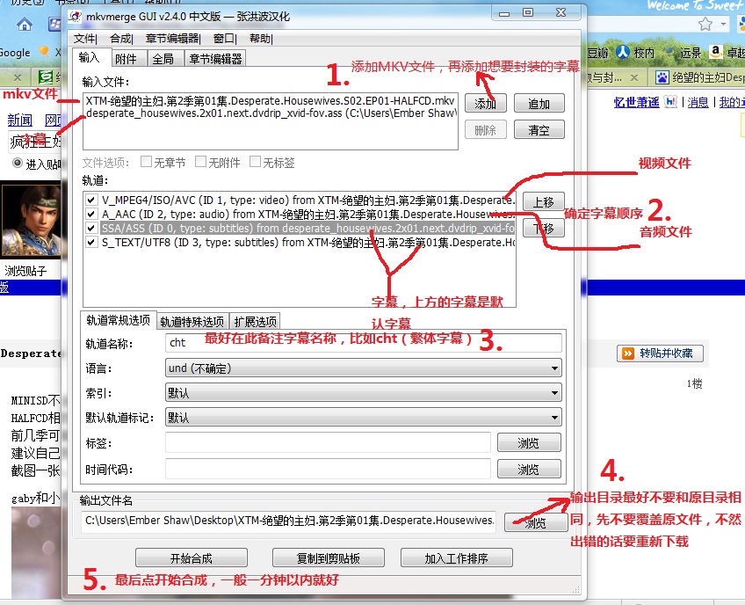Click the 开始合成 button
The width and height of the screenshot is (745, 605).
tap(192, 558)
